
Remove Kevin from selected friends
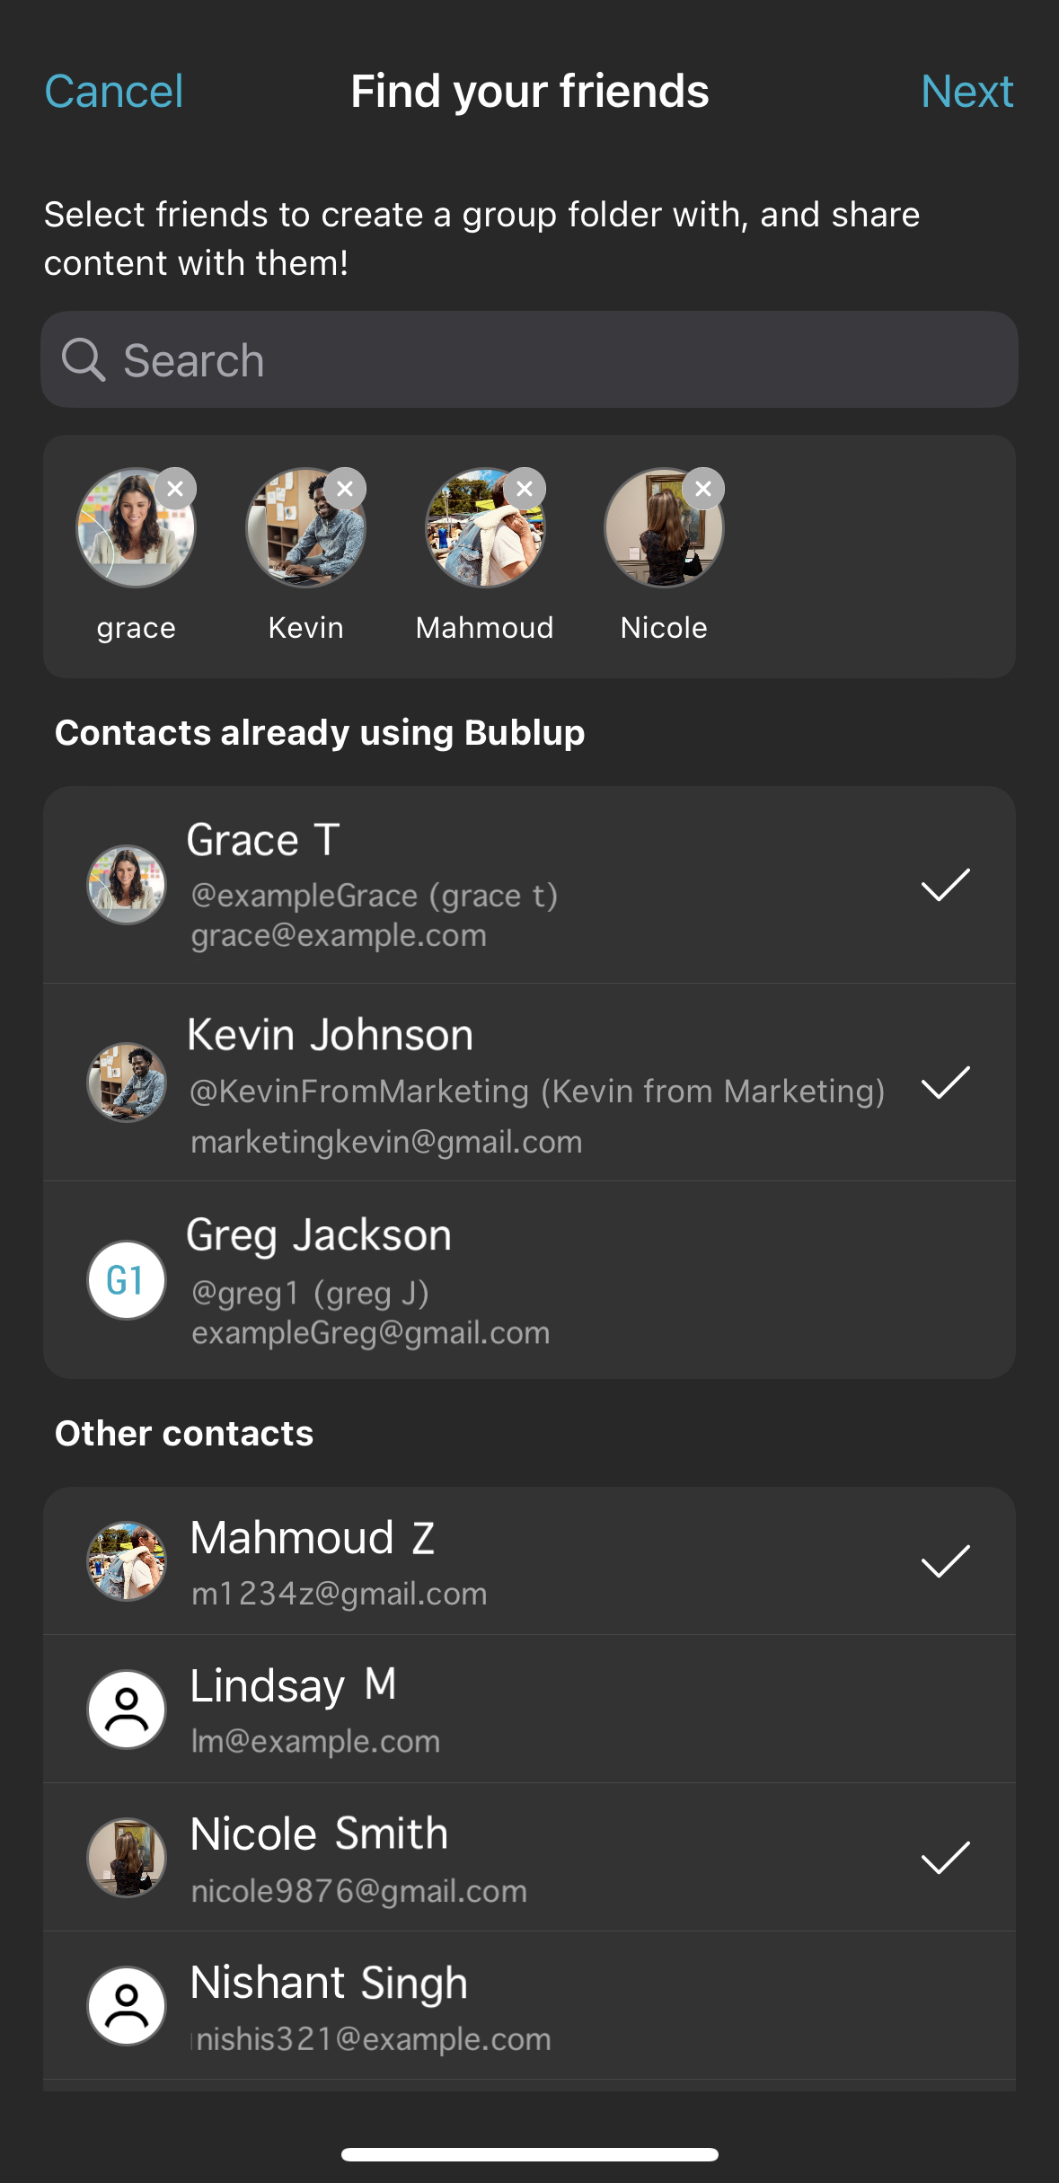pyautogui.click(x=345, y=489)
